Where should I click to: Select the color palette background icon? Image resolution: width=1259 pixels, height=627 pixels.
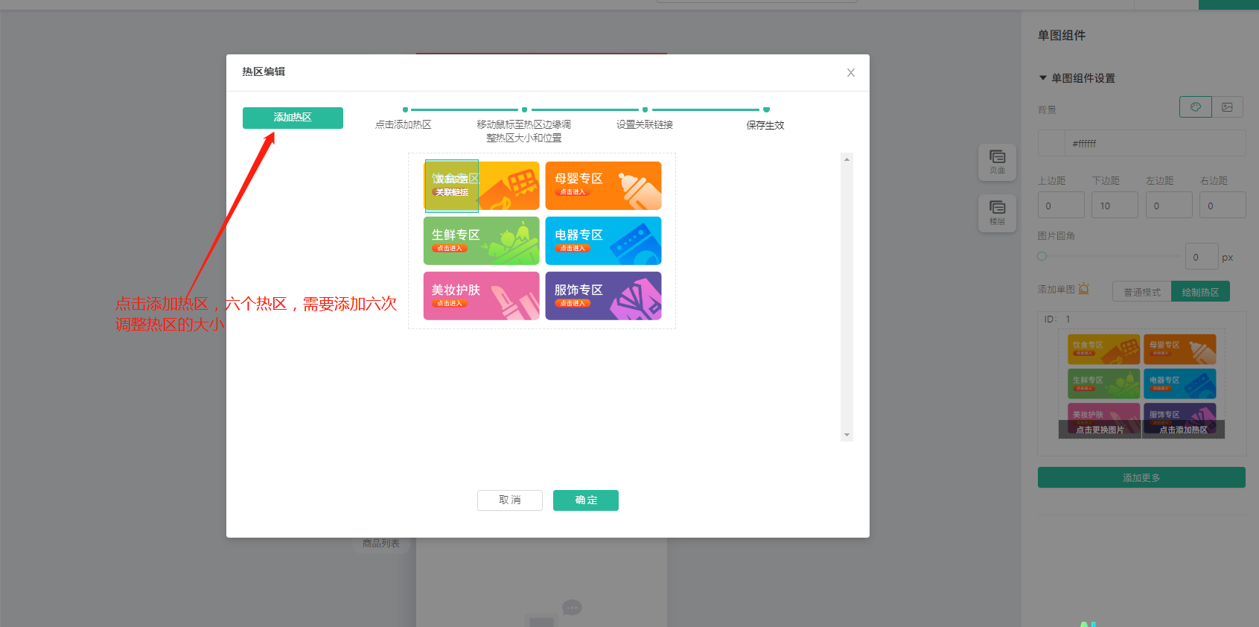coord(1195,107)
